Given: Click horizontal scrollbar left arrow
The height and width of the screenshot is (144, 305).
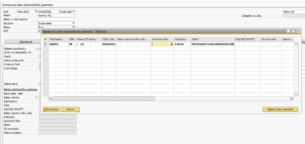Looking at the screenshot, I should coord(51,99).
